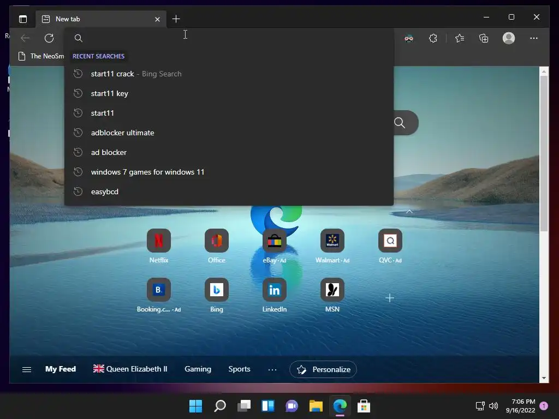
Task: Open the Bing quick link
Action: tap(216, 295)
